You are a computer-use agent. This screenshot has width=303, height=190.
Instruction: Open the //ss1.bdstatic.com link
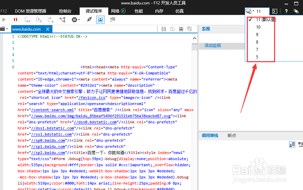(x=51, y=134)
